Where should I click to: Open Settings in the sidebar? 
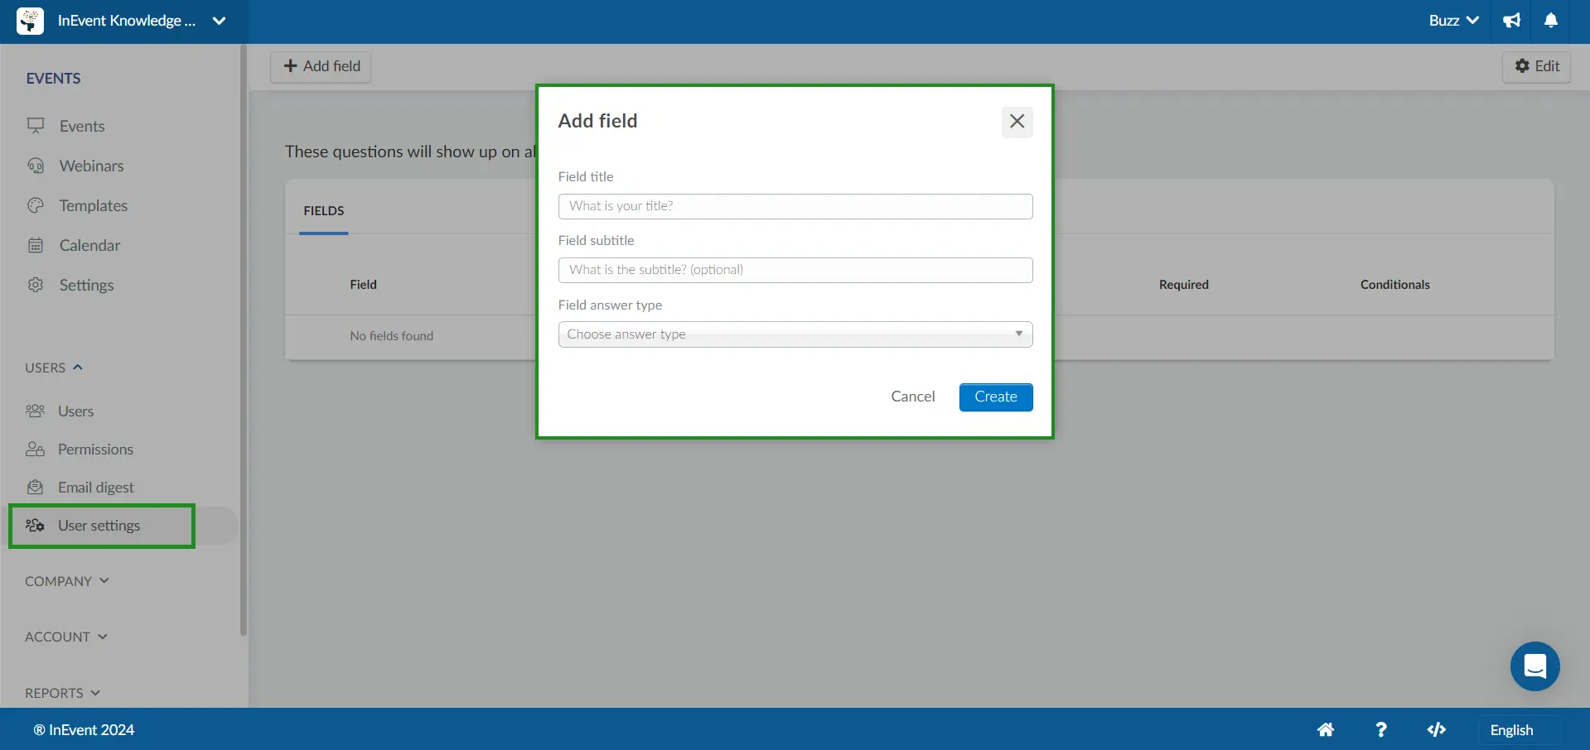tap(86, 285)
